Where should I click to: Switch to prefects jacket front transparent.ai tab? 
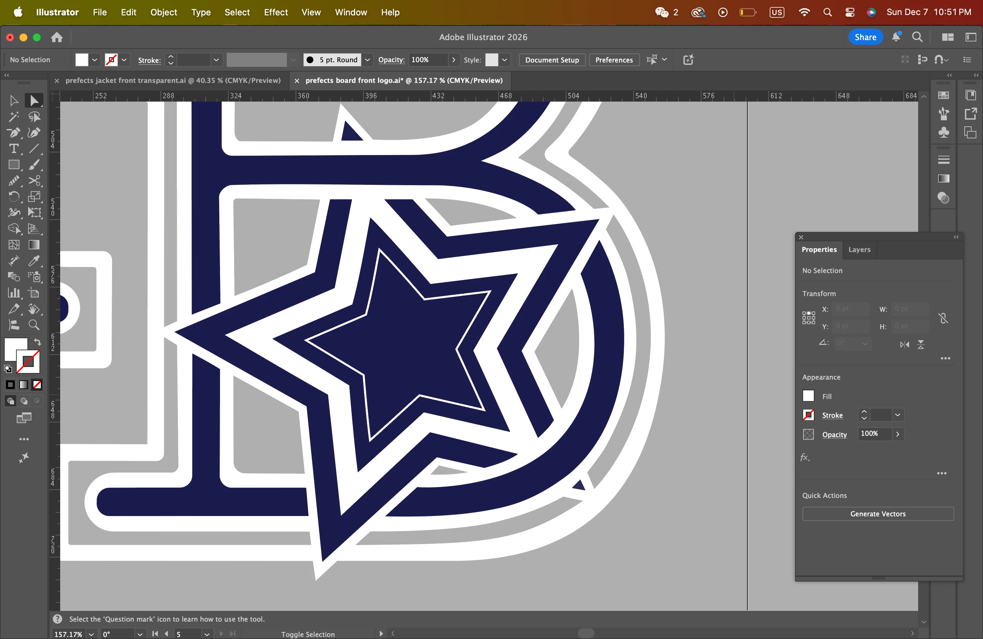click(x=173, y=81)
